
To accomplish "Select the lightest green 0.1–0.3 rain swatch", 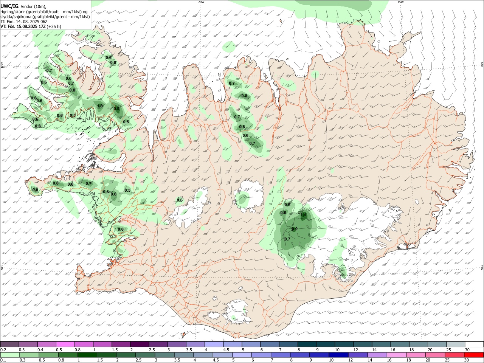I will 10,355.
